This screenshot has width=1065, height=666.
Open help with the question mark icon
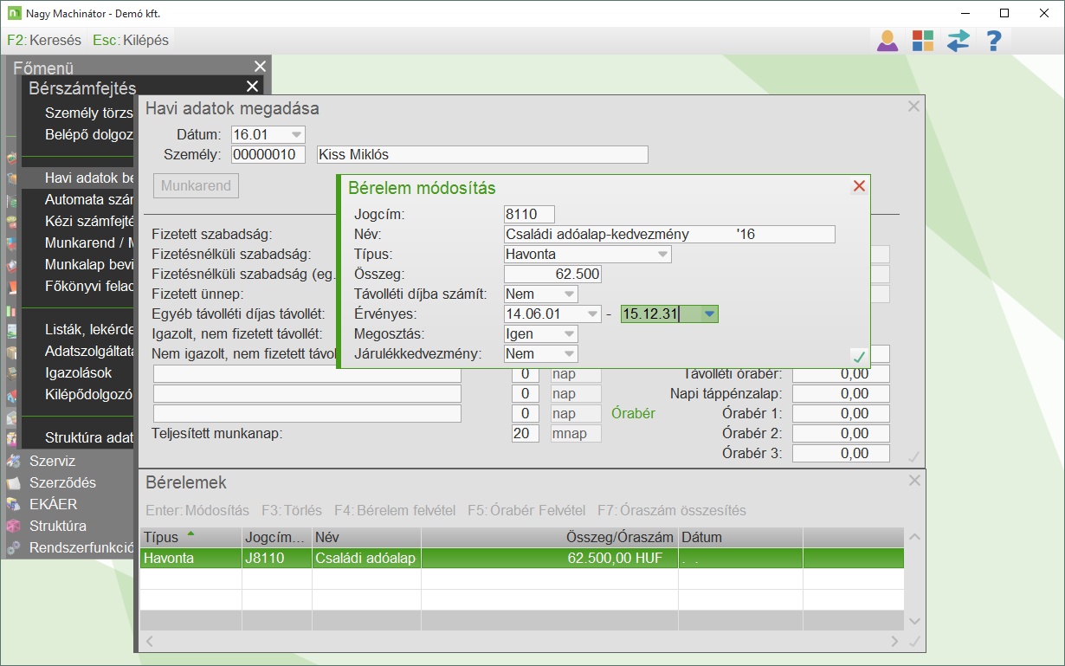point(994,41)
